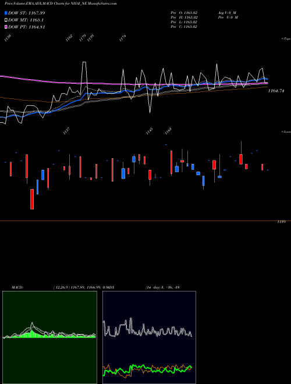Click the 1174 peak label on price chart

(122, 38)
